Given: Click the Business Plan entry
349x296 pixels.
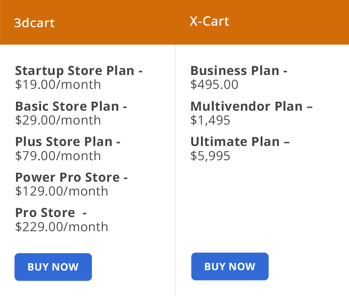Looking at the screenshot, I should pyautogui.click(x=239, y=71).
